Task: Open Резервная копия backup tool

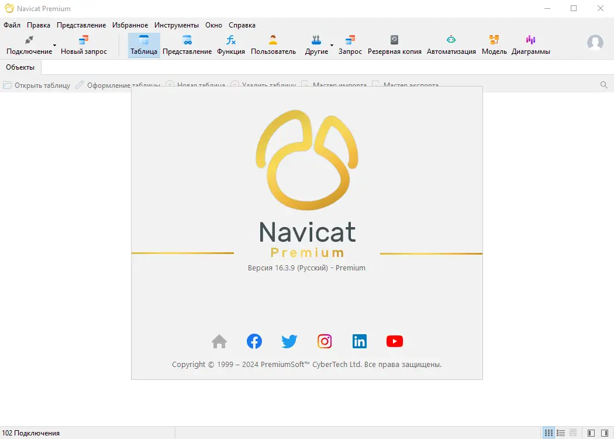Action: [x=394, y=45]
